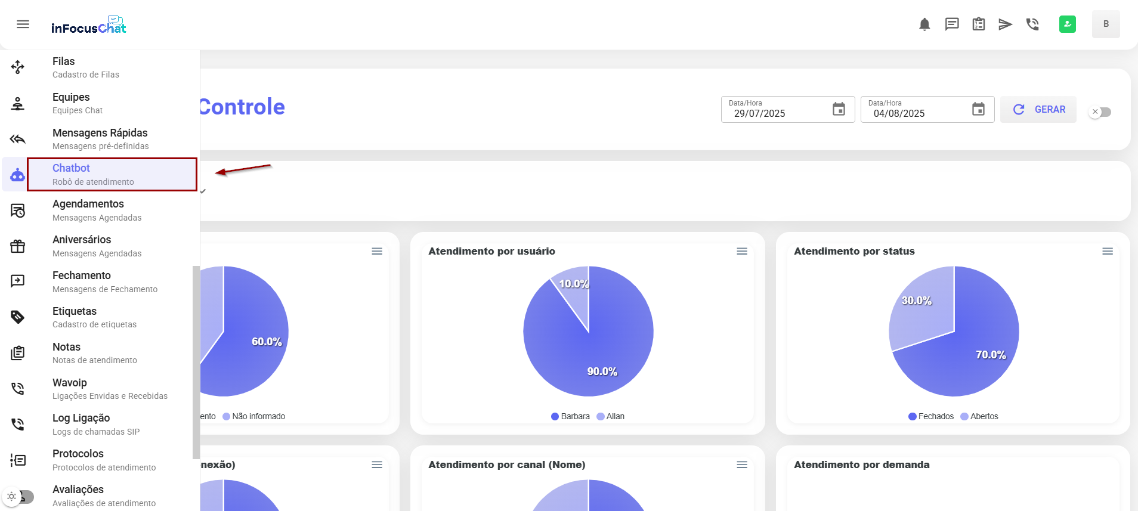
Task: Toggle the switch next to GERAR button
Action: tap(1100, 112)
